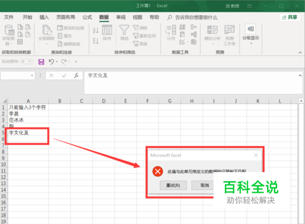Open the Redo history dropdown arrow
The height and width of the screenshot is (224, 305).
pos(70,62)
